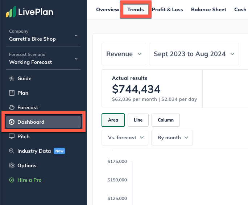
Task: Click the $2,034 per day text
Action: (x=179, y=99)
